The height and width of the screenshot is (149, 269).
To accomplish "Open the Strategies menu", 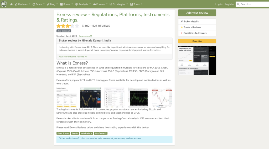I will 119,4.
